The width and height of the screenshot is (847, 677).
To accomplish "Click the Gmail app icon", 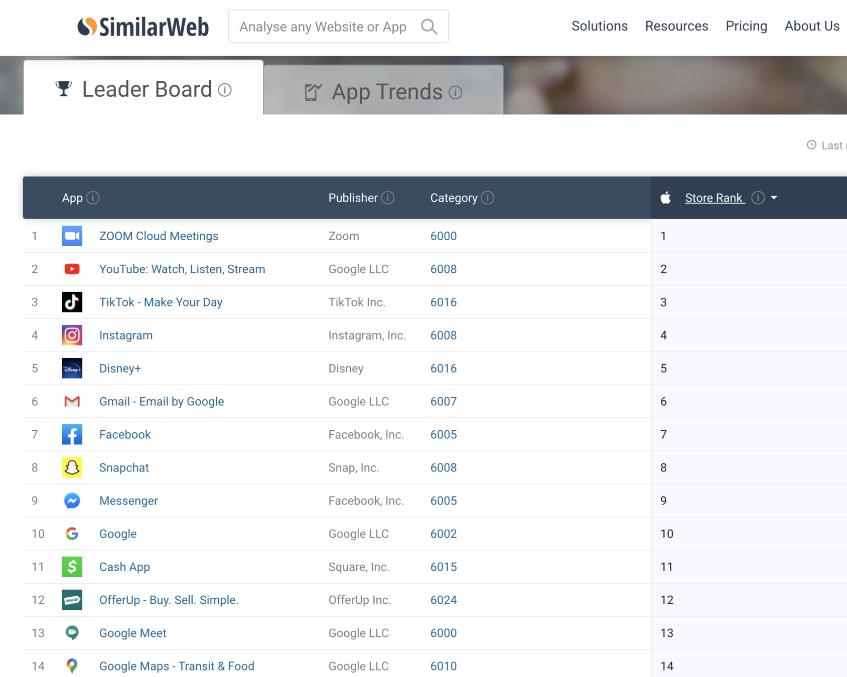I will click(x=72, y=401).
